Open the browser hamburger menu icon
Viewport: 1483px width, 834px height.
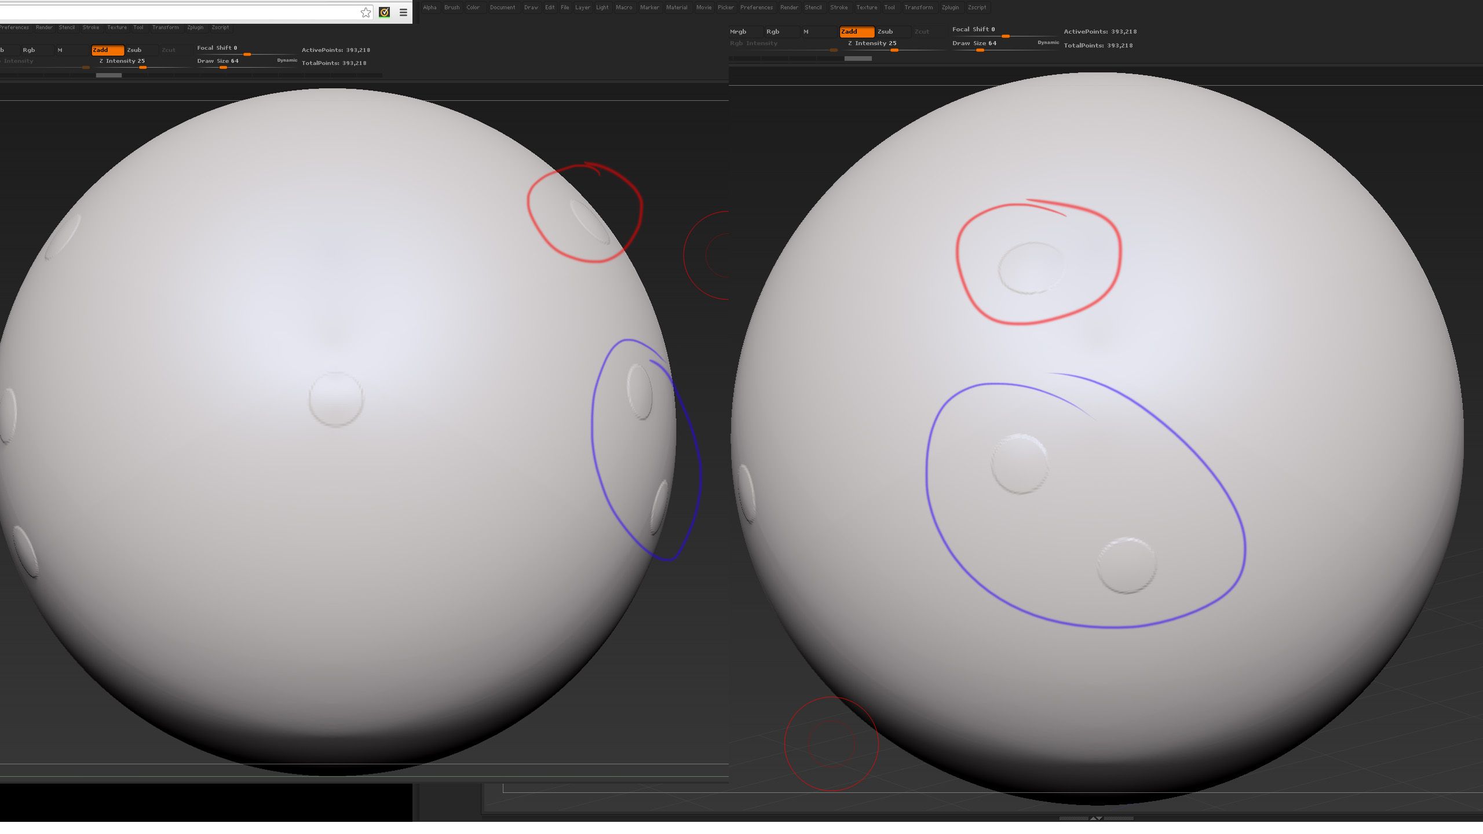[x=403, y=12]
